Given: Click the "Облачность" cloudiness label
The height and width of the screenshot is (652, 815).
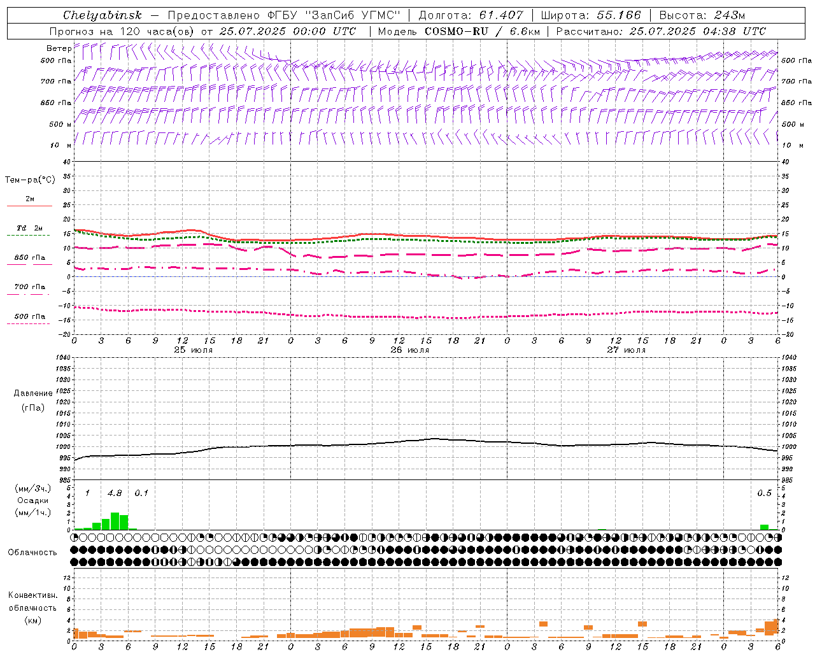Looking at the screenshot, I should [x=32, y=552].
